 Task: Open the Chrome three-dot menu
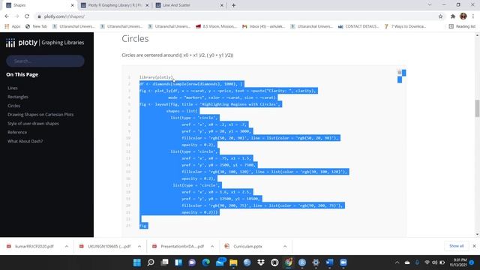point(473,16)
